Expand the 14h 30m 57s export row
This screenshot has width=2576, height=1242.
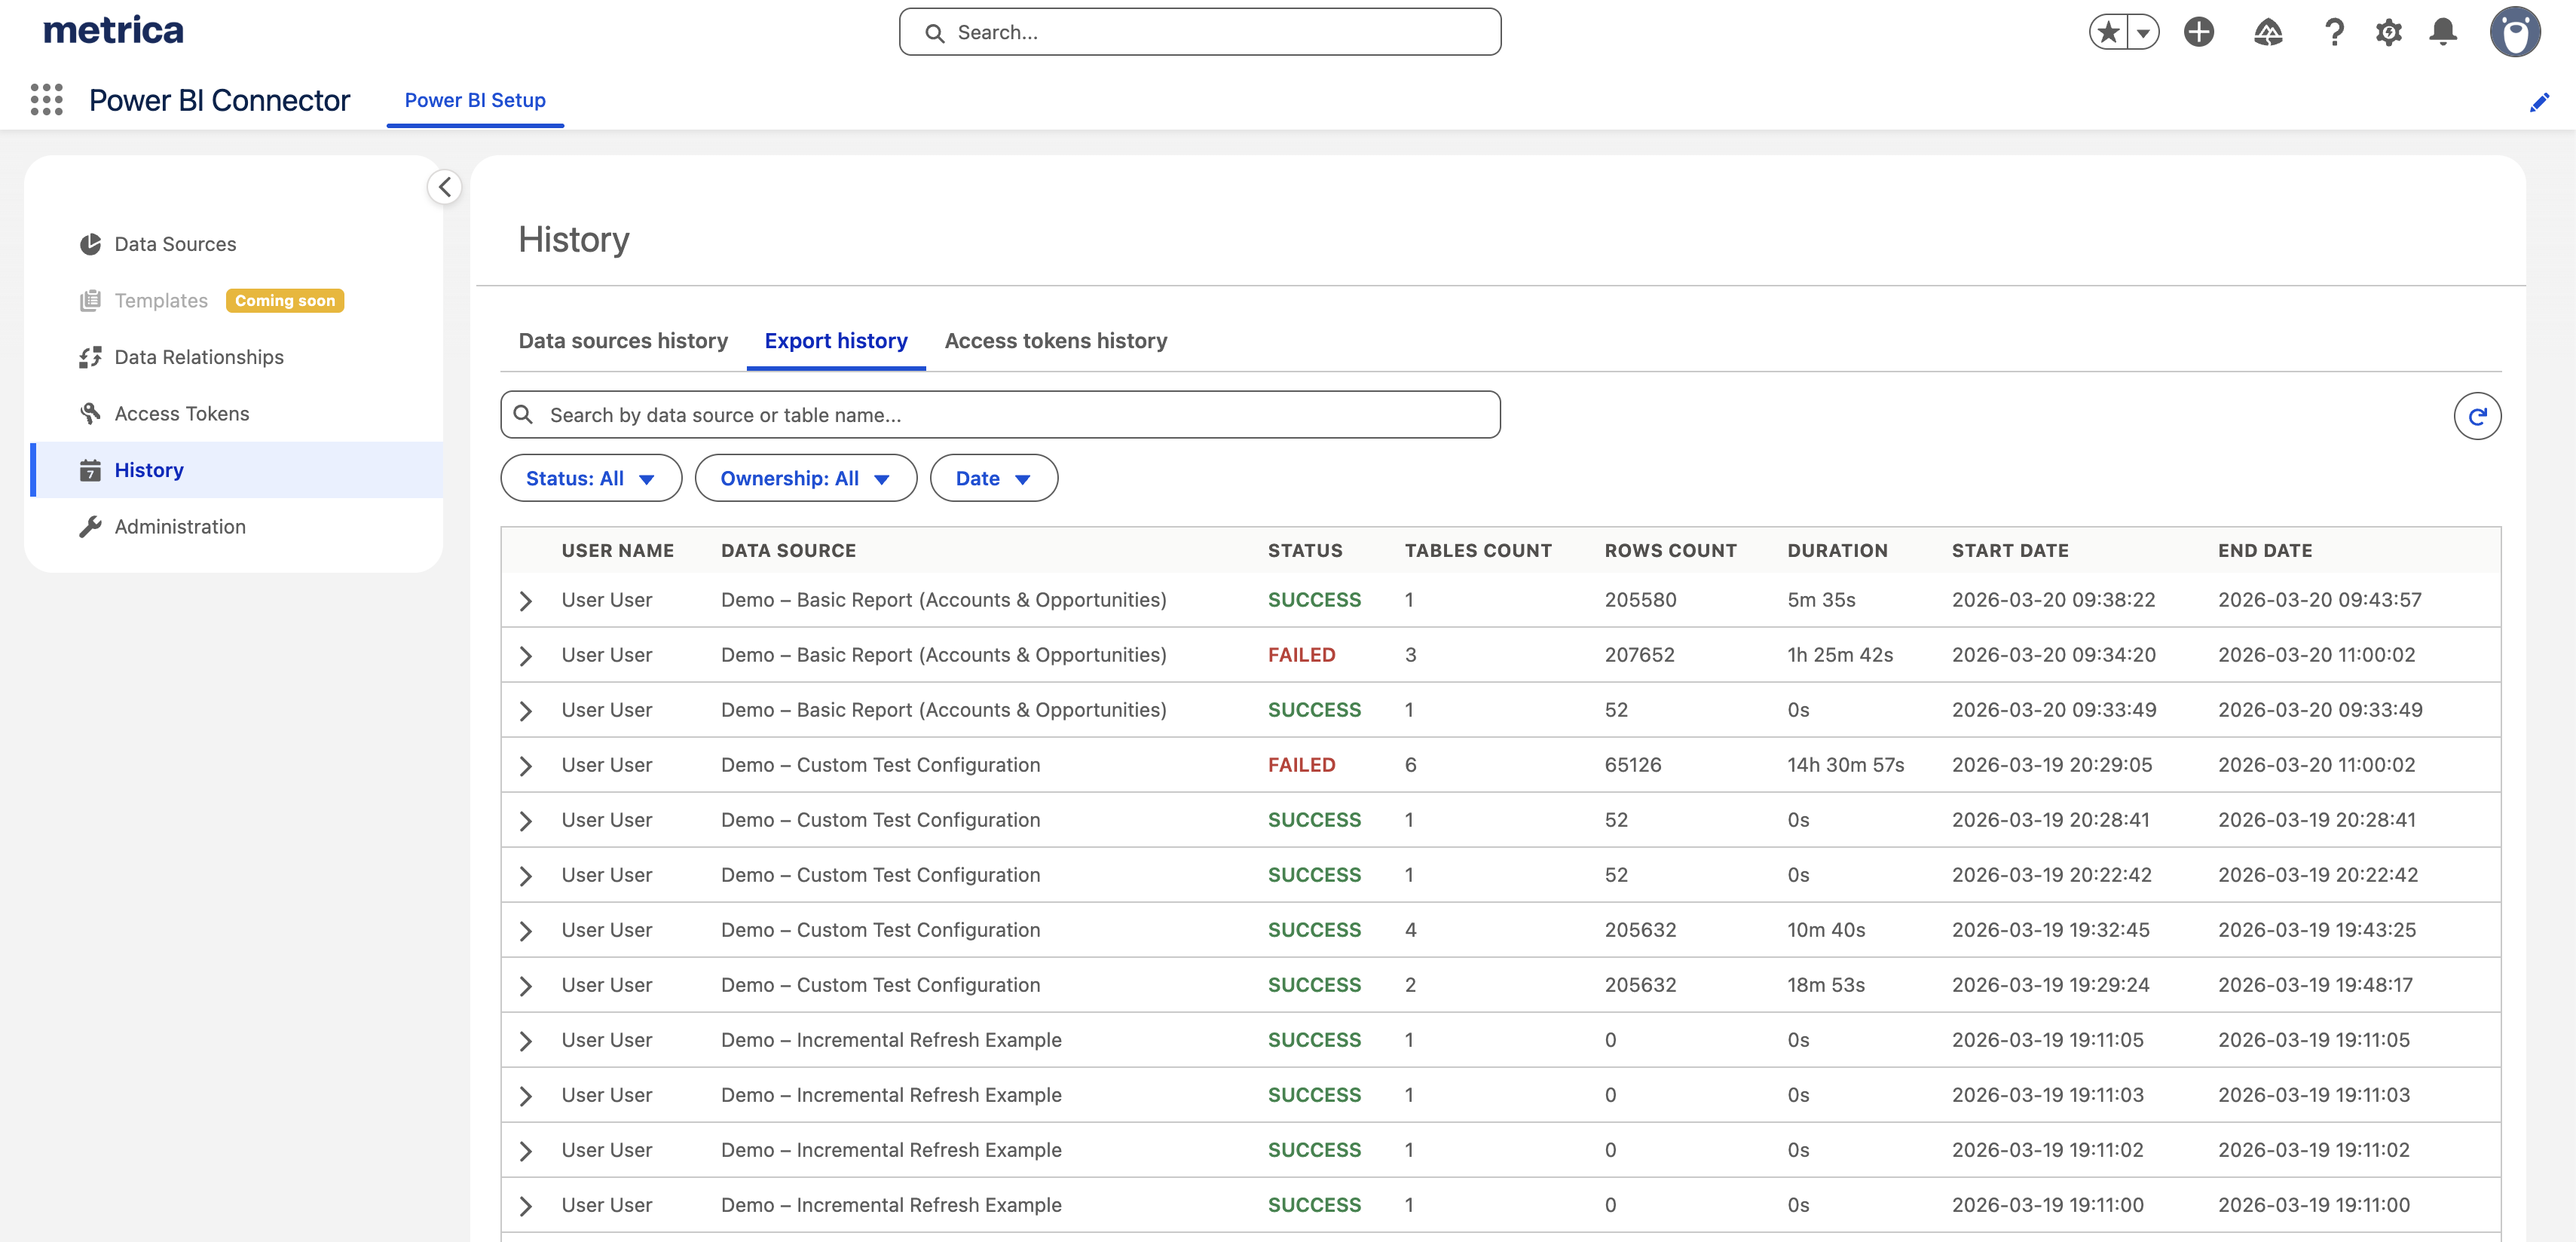(x=525, y=766)
